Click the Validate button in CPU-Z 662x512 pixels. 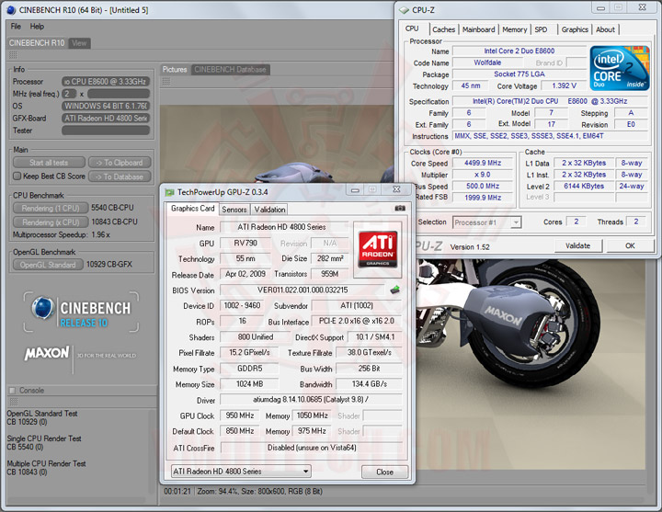[577, 245]
